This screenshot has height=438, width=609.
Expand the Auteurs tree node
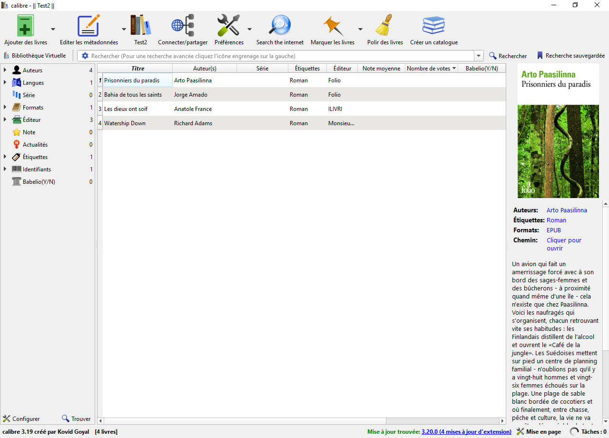(5, 70)
